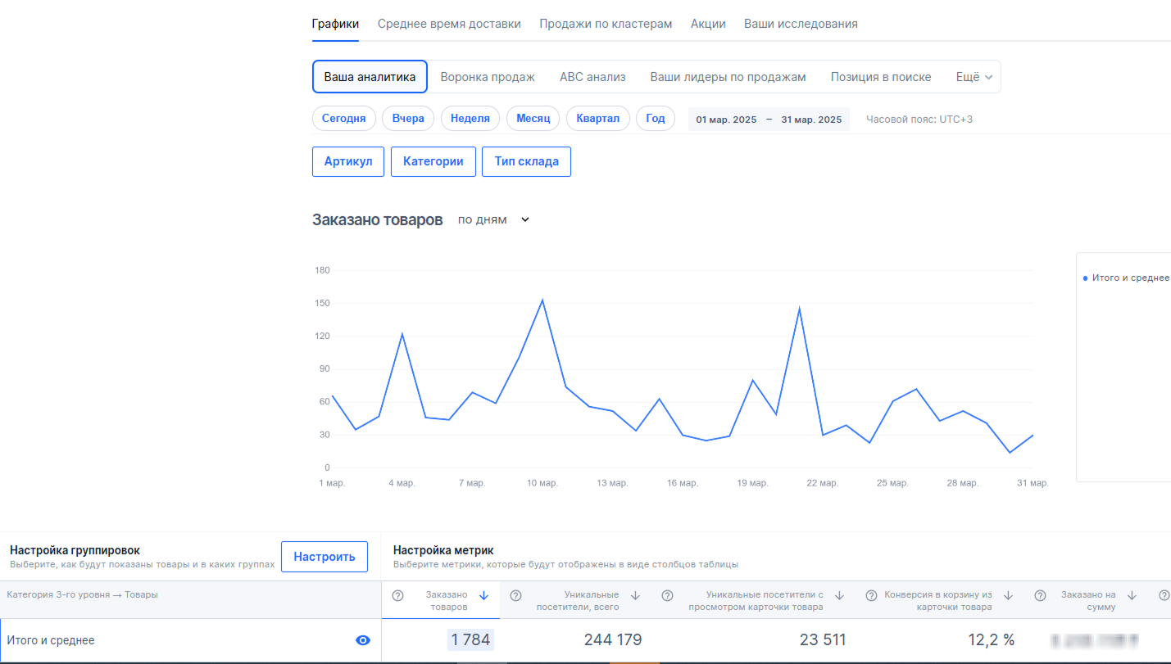Screen dimensions: 1171x664
Task: Select the Неделя period button
Action: (x=470, y=119)
